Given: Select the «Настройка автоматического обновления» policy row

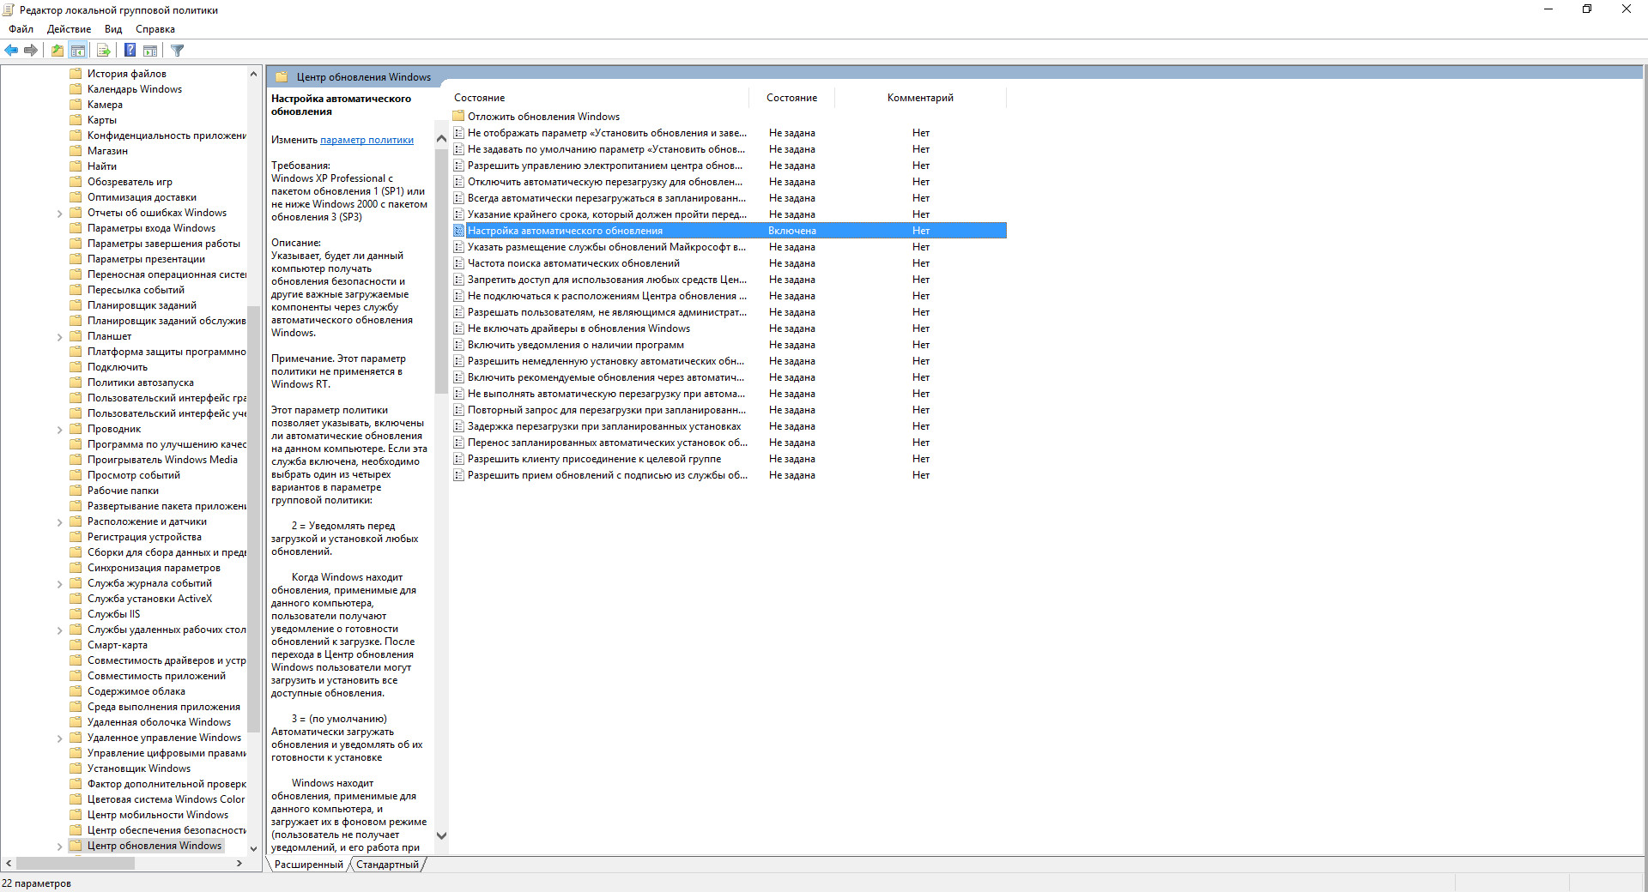Looking at the screenshot, I should [565, 231].
